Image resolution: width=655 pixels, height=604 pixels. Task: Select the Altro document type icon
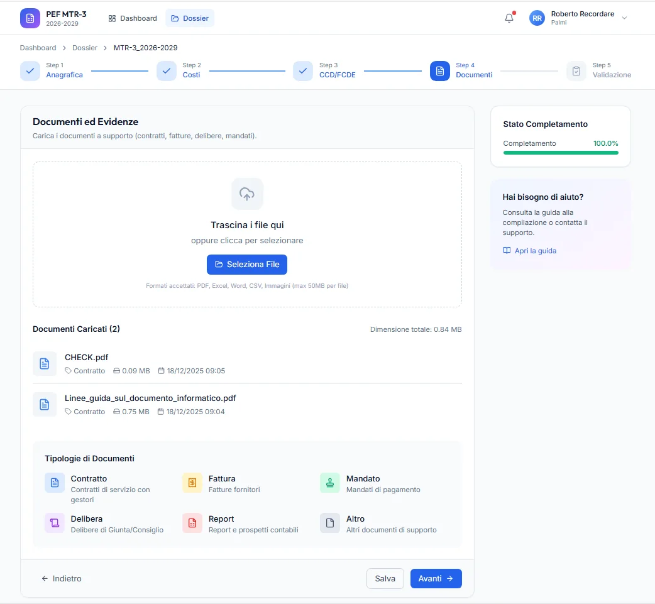click(330, 523)
